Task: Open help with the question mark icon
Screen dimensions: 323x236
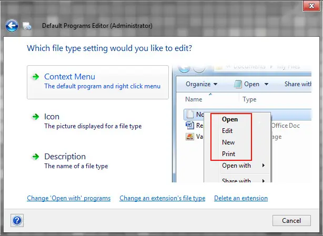Action: [x=17, y=221]
